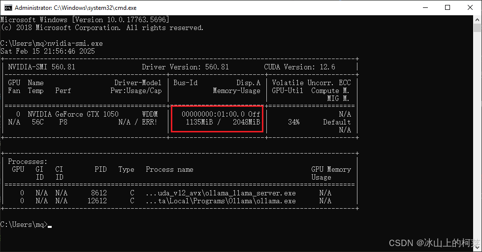The image size is (482, 252).
Task: Click the window title text cmd.exe
Action: click(x=76, y=8)
